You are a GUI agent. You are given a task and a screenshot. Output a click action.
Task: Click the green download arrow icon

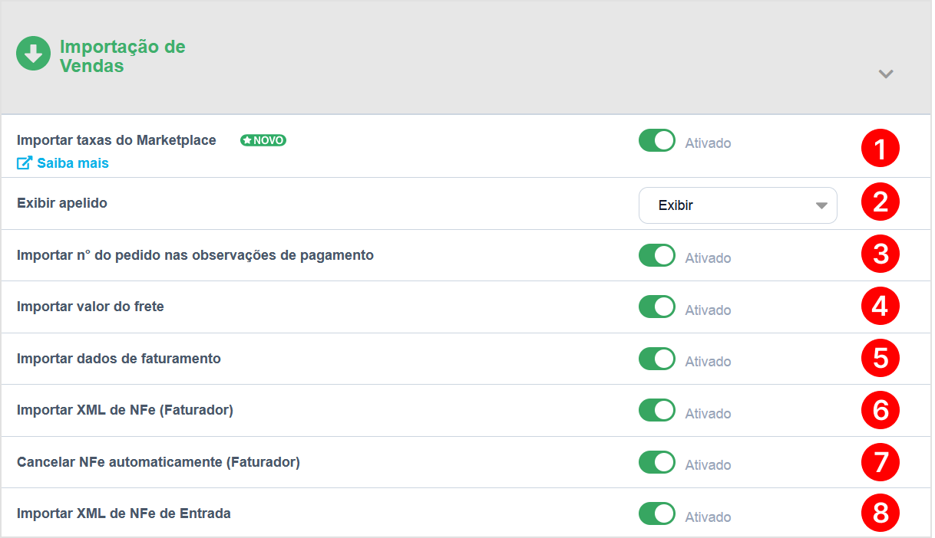33,54
